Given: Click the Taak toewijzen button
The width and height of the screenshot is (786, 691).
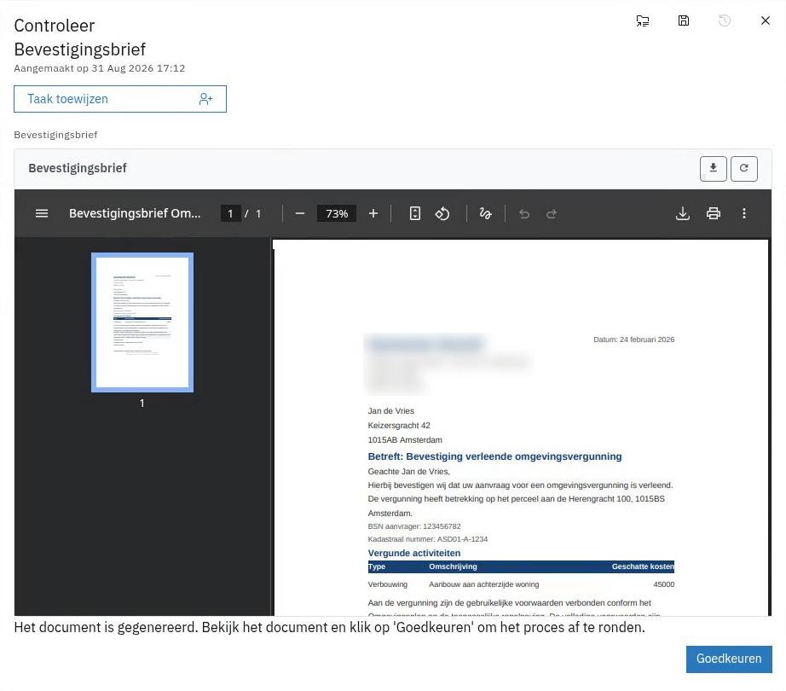Looking at the screenshot, I should tap(120, 99).
